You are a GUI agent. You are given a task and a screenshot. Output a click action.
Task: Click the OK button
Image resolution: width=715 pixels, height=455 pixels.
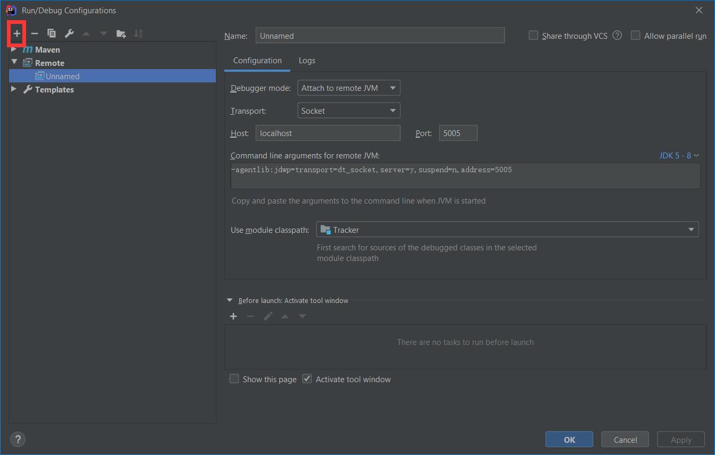(569, 440)
